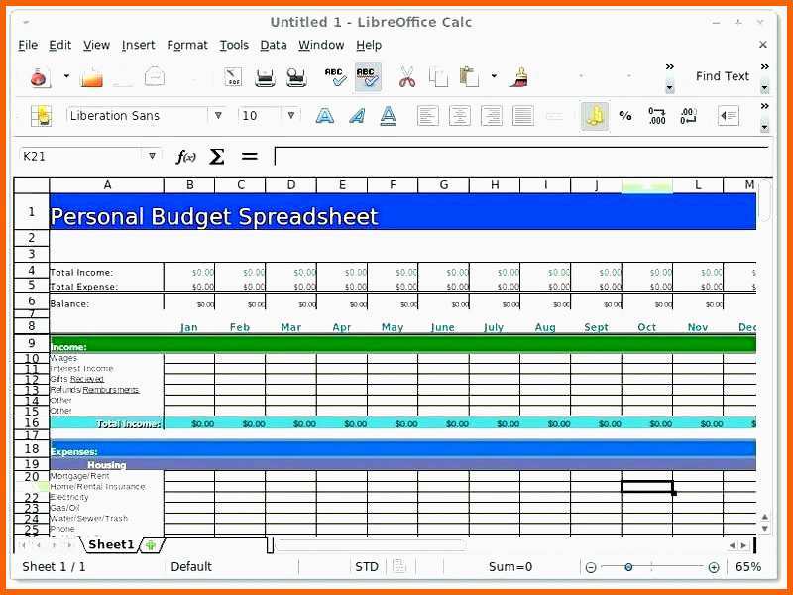Open the Data menu
Screen dimensions: 793x595
[x=274, y=45]
